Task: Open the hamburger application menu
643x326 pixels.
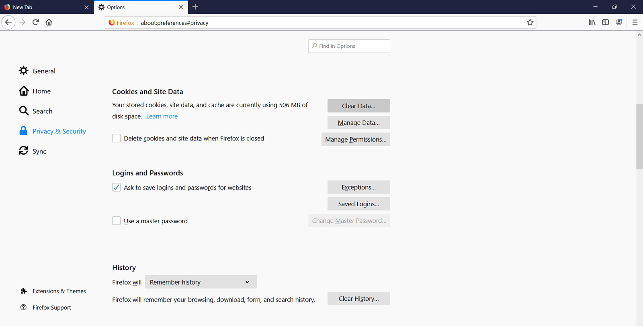Action: [x=635, y=22]
